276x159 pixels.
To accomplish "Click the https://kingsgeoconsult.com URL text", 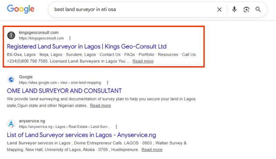I will click(x=41, y=38).
